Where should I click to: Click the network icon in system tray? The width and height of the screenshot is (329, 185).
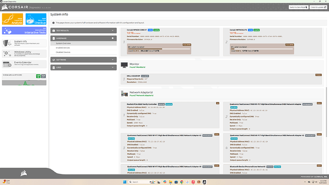pos(313,182)
